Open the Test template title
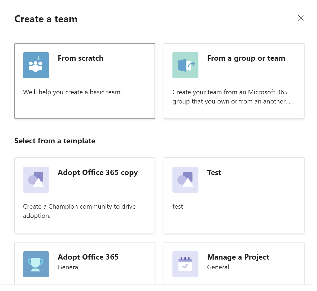The height and width of the screenshot is (291, 317). [x=214, y=173]
